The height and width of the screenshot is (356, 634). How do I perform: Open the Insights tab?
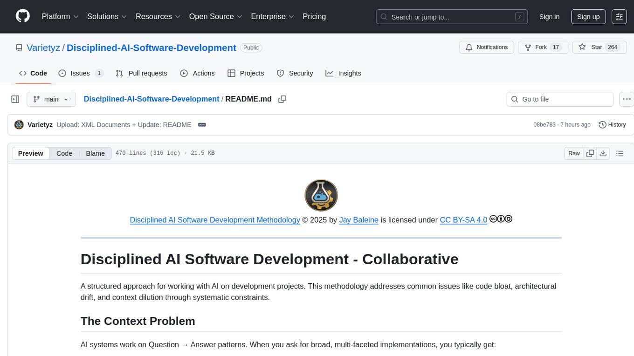pos(343,73)
